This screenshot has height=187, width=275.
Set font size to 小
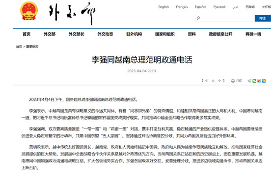[220, 81]
